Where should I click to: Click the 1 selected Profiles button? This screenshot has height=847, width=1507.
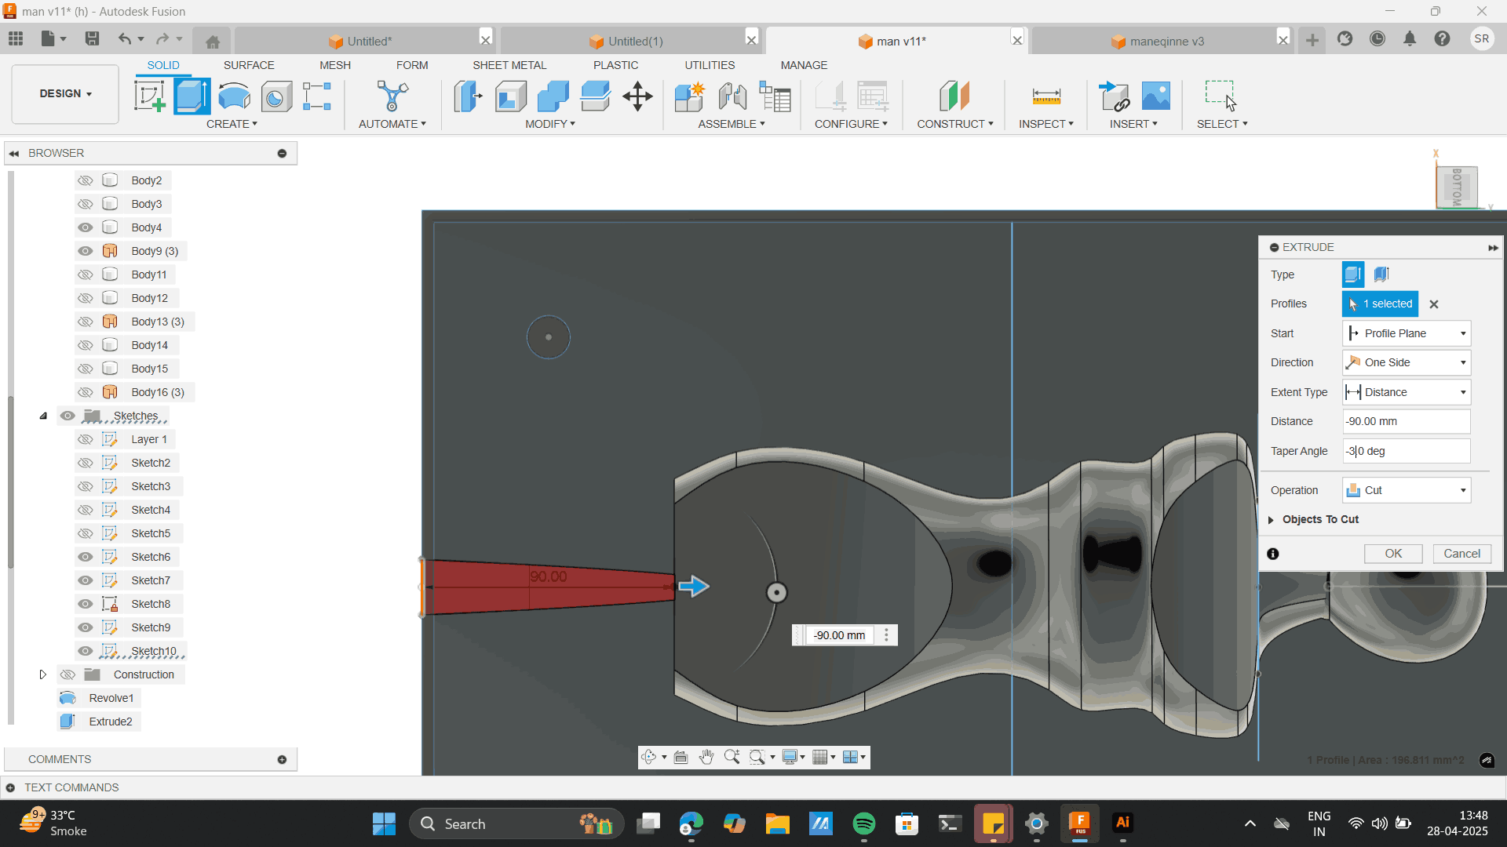pyautogui.click(x=1380, y=304)
